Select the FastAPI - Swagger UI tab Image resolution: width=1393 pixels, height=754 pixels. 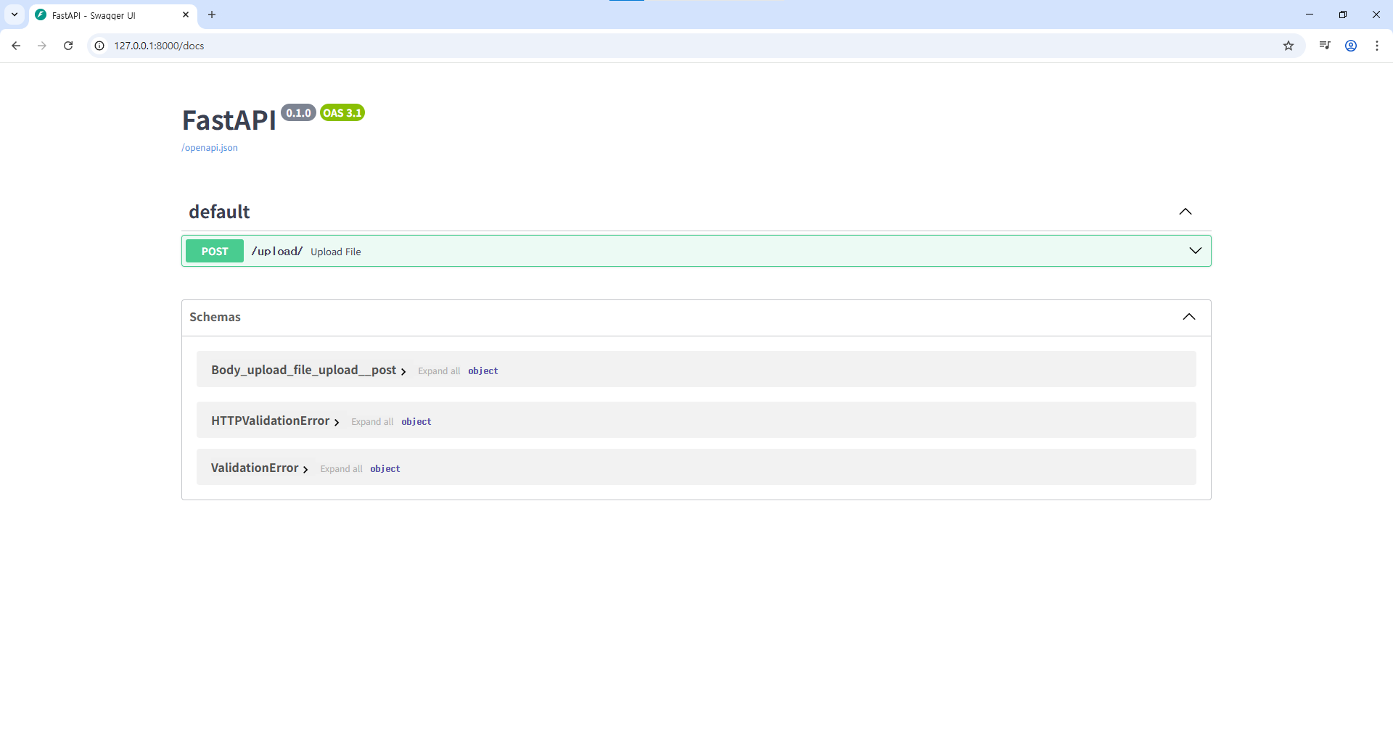112,15
